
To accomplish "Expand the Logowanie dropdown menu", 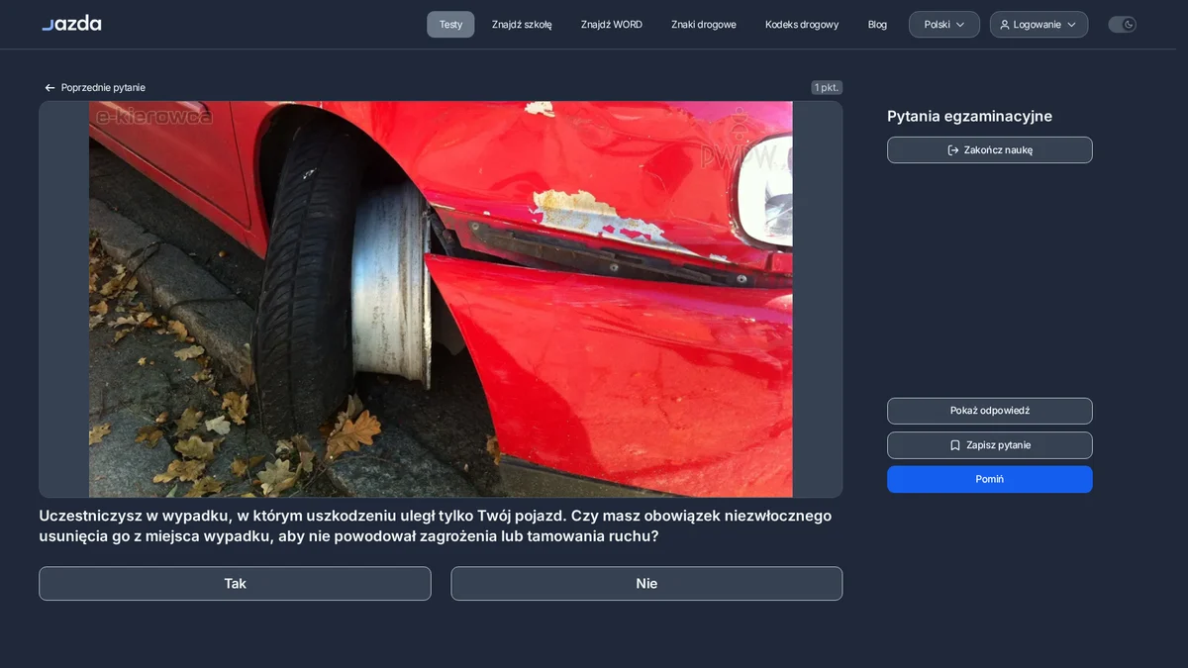I will 1039,25.
